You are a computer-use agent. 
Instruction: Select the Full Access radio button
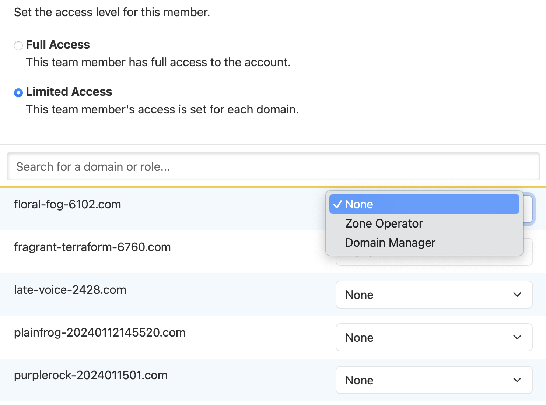point(18,46)
